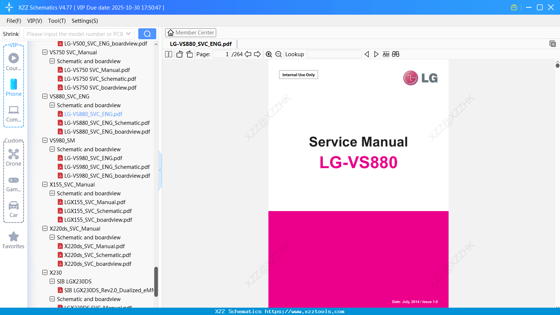This screenshot has width=560, height=315.
Task: Open the model number dropdown in search box
Action: (x=129, y=33)
